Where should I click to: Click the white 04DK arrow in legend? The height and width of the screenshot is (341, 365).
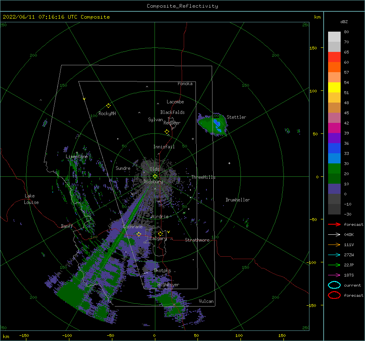(334, 235)
